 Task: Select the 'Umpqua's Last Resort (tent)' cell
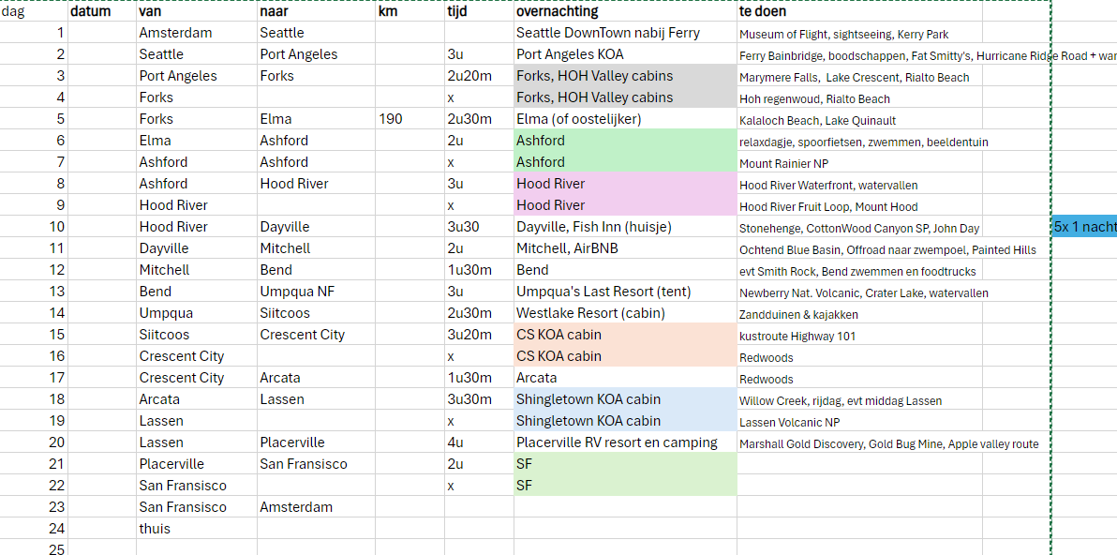click(624, 292)
